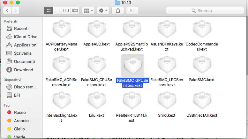Select the FakeSMC.kext icon

202,65
